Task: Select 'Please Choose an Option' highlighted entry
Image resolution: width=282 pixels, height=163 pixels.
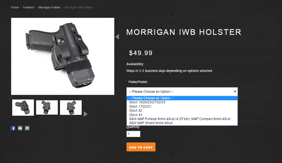Action: (182, 98)
